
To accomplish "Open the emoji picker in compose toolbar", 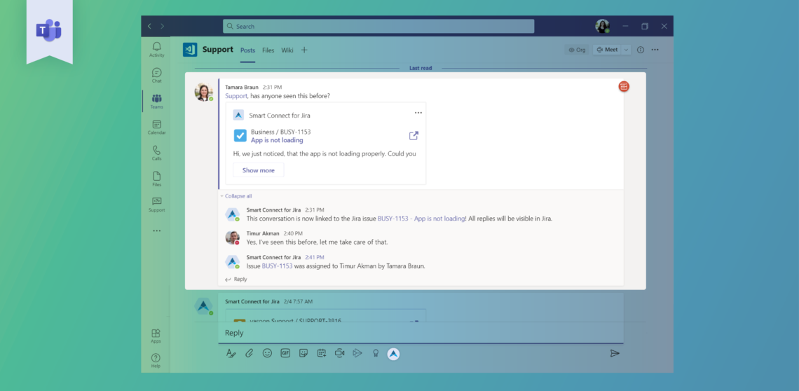I will 267,353.
